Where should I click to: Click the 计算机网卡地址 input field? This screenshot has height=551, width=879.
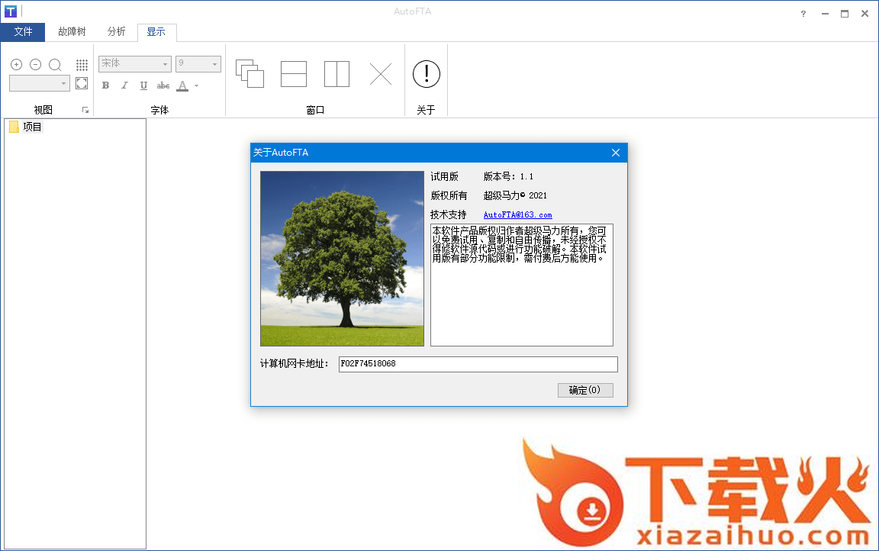[478, 364]
